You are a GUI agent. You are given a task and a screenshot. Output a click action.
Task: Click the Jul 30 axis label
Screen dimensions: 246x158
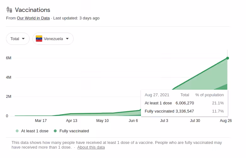point(195,121)
